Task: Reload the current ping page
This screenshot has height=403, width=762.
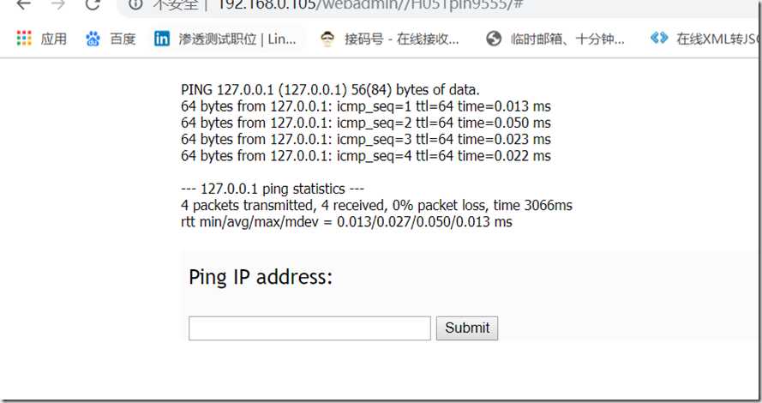Action: point(93,4)
